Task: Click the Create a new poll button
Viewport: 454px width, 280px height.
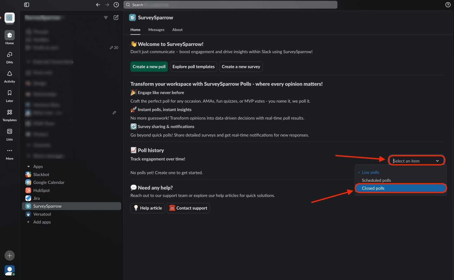Action: tap(149, 67)
